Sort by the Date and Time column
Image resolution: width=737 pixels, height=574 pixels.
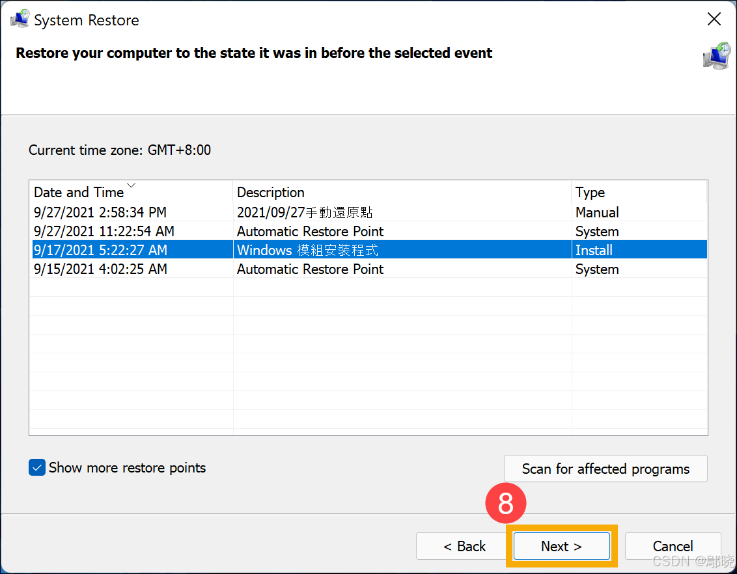131,192
